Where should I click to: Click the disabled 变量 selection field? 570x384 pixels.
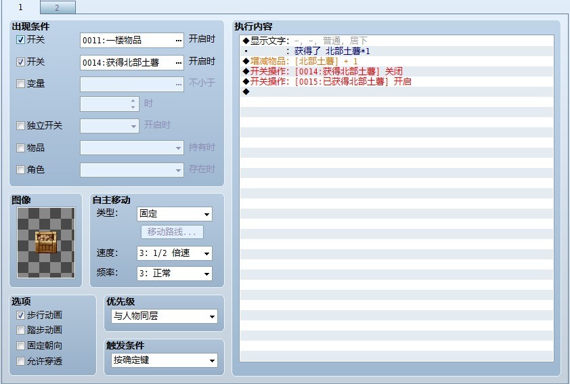[131, 84]
